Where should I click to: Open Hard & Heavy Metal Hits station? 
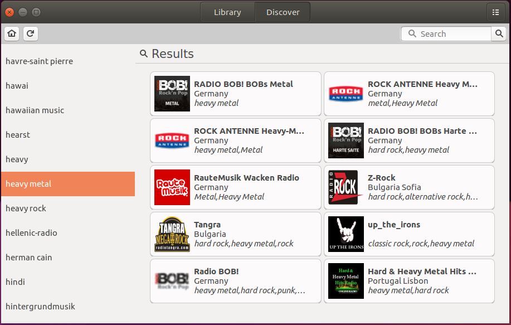point(421,271)
